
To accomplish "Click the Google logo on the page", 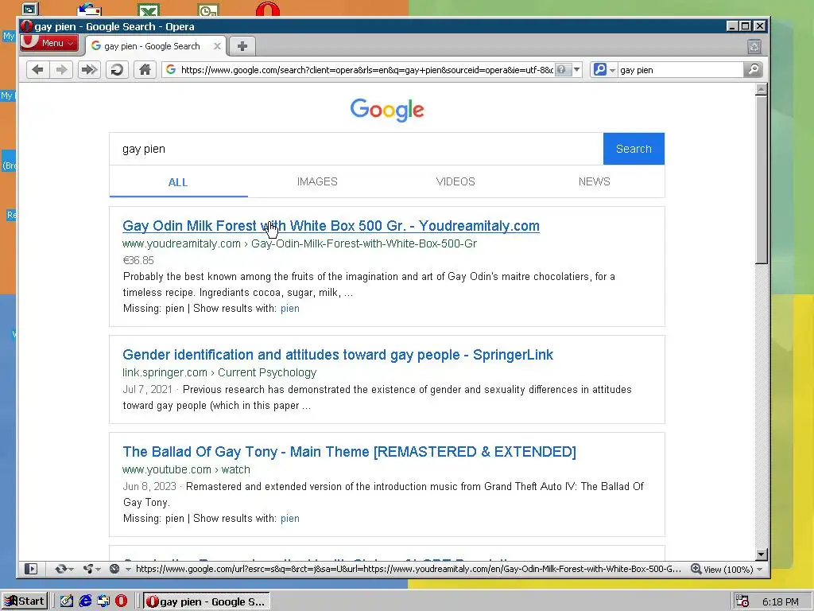I will click(x=387, y=110).
